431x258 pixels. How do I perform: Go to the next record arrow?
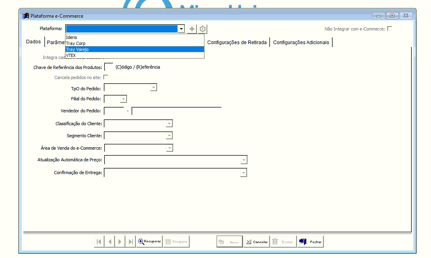tap(120, 242)
